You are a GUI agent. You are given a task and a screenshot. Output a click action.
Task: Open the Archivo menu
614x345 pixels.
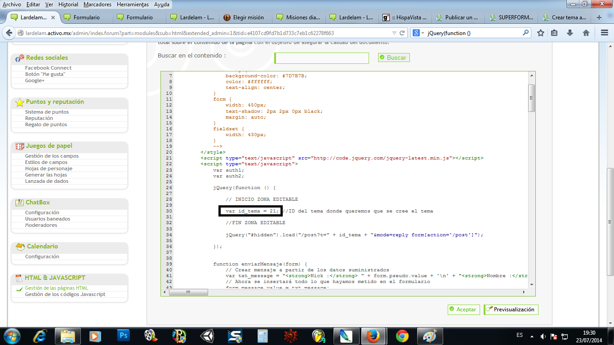pyautogui.click(x=12, y=4)
